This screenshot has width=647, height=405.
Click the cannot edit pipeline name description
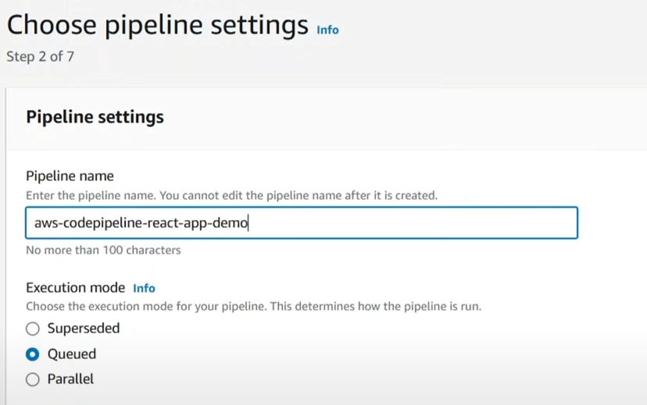(231, 195)
